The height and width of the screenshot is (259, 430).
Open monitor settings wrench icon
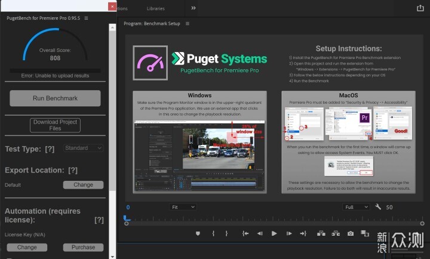tap(378, 206)
